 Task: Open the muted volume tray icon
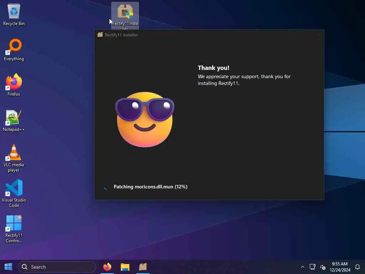click(323, 267)
